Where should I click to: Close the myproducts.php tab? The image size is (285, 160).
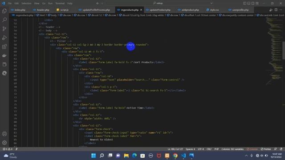coord(141,10)
